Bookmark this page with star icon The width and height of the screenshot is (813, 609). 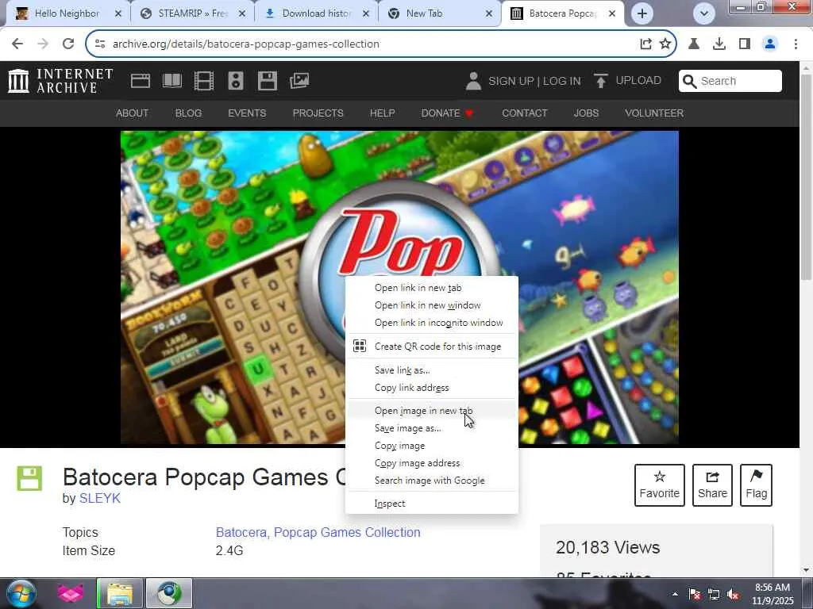[665, 44]
